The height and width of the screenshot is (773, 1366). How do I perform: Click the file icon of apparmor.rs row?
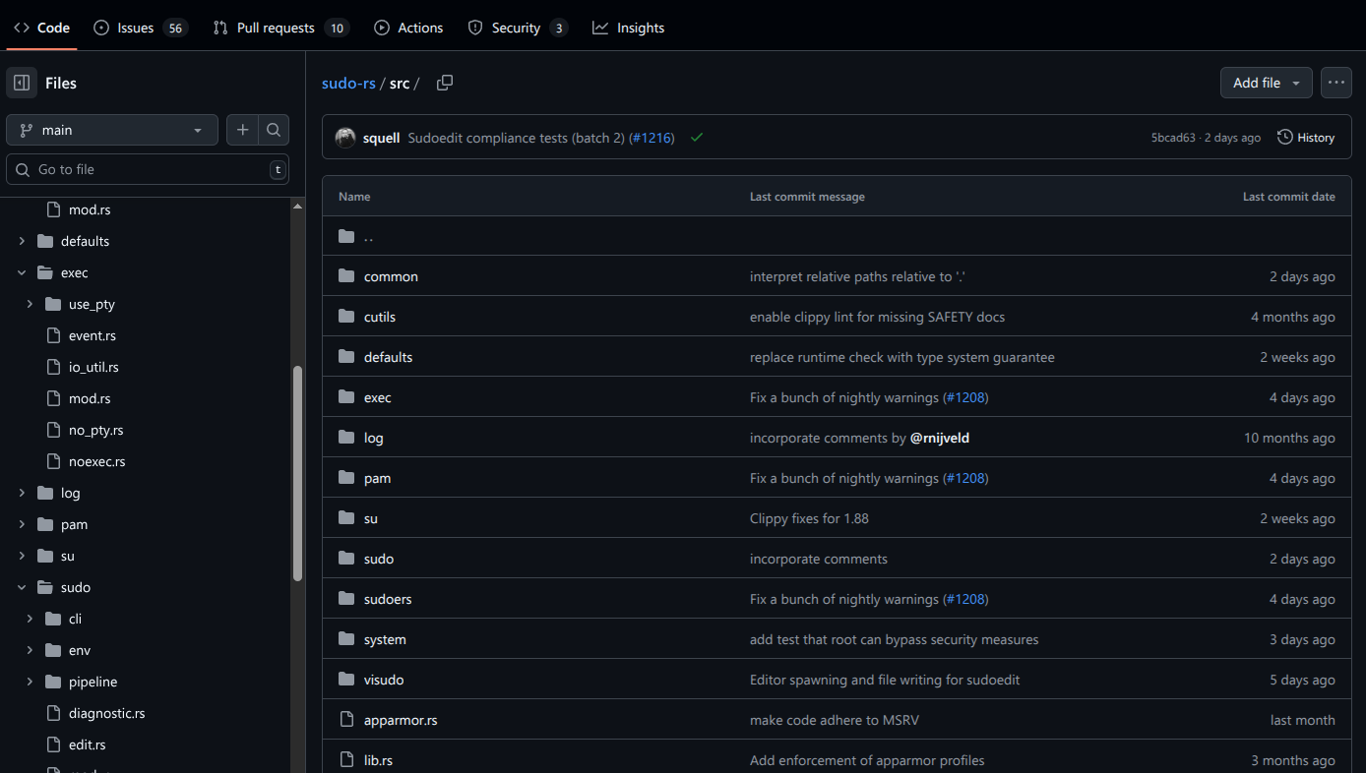(346, 720)
